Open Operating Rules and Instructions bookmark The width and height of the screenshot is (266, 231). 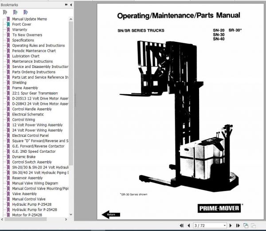pyautogui.click(x=38, y=45)
